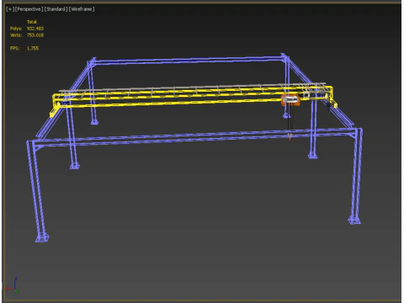The height and width of the screenshot is (303, 404).
Task: Click the Total statistics header
Action: click(x=32, y=22)
